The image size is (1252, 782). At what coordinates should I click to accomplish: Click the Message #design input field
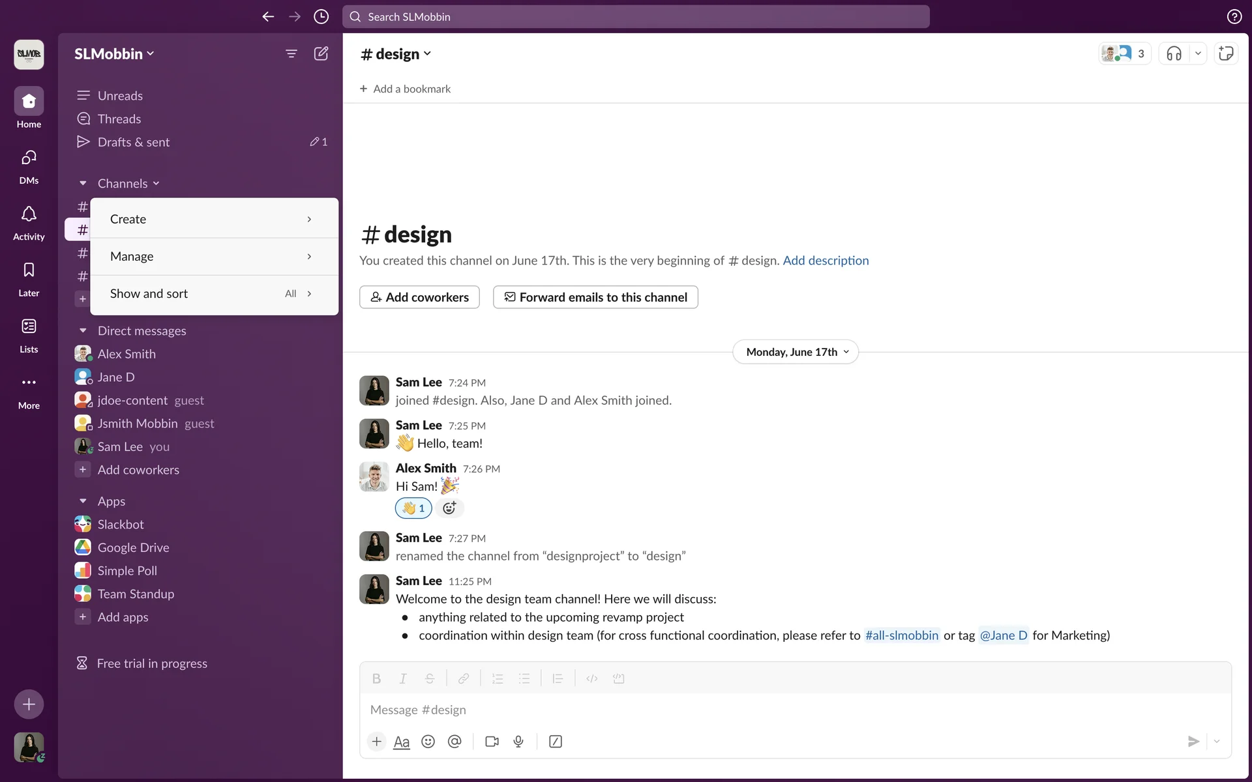(782, 710)
